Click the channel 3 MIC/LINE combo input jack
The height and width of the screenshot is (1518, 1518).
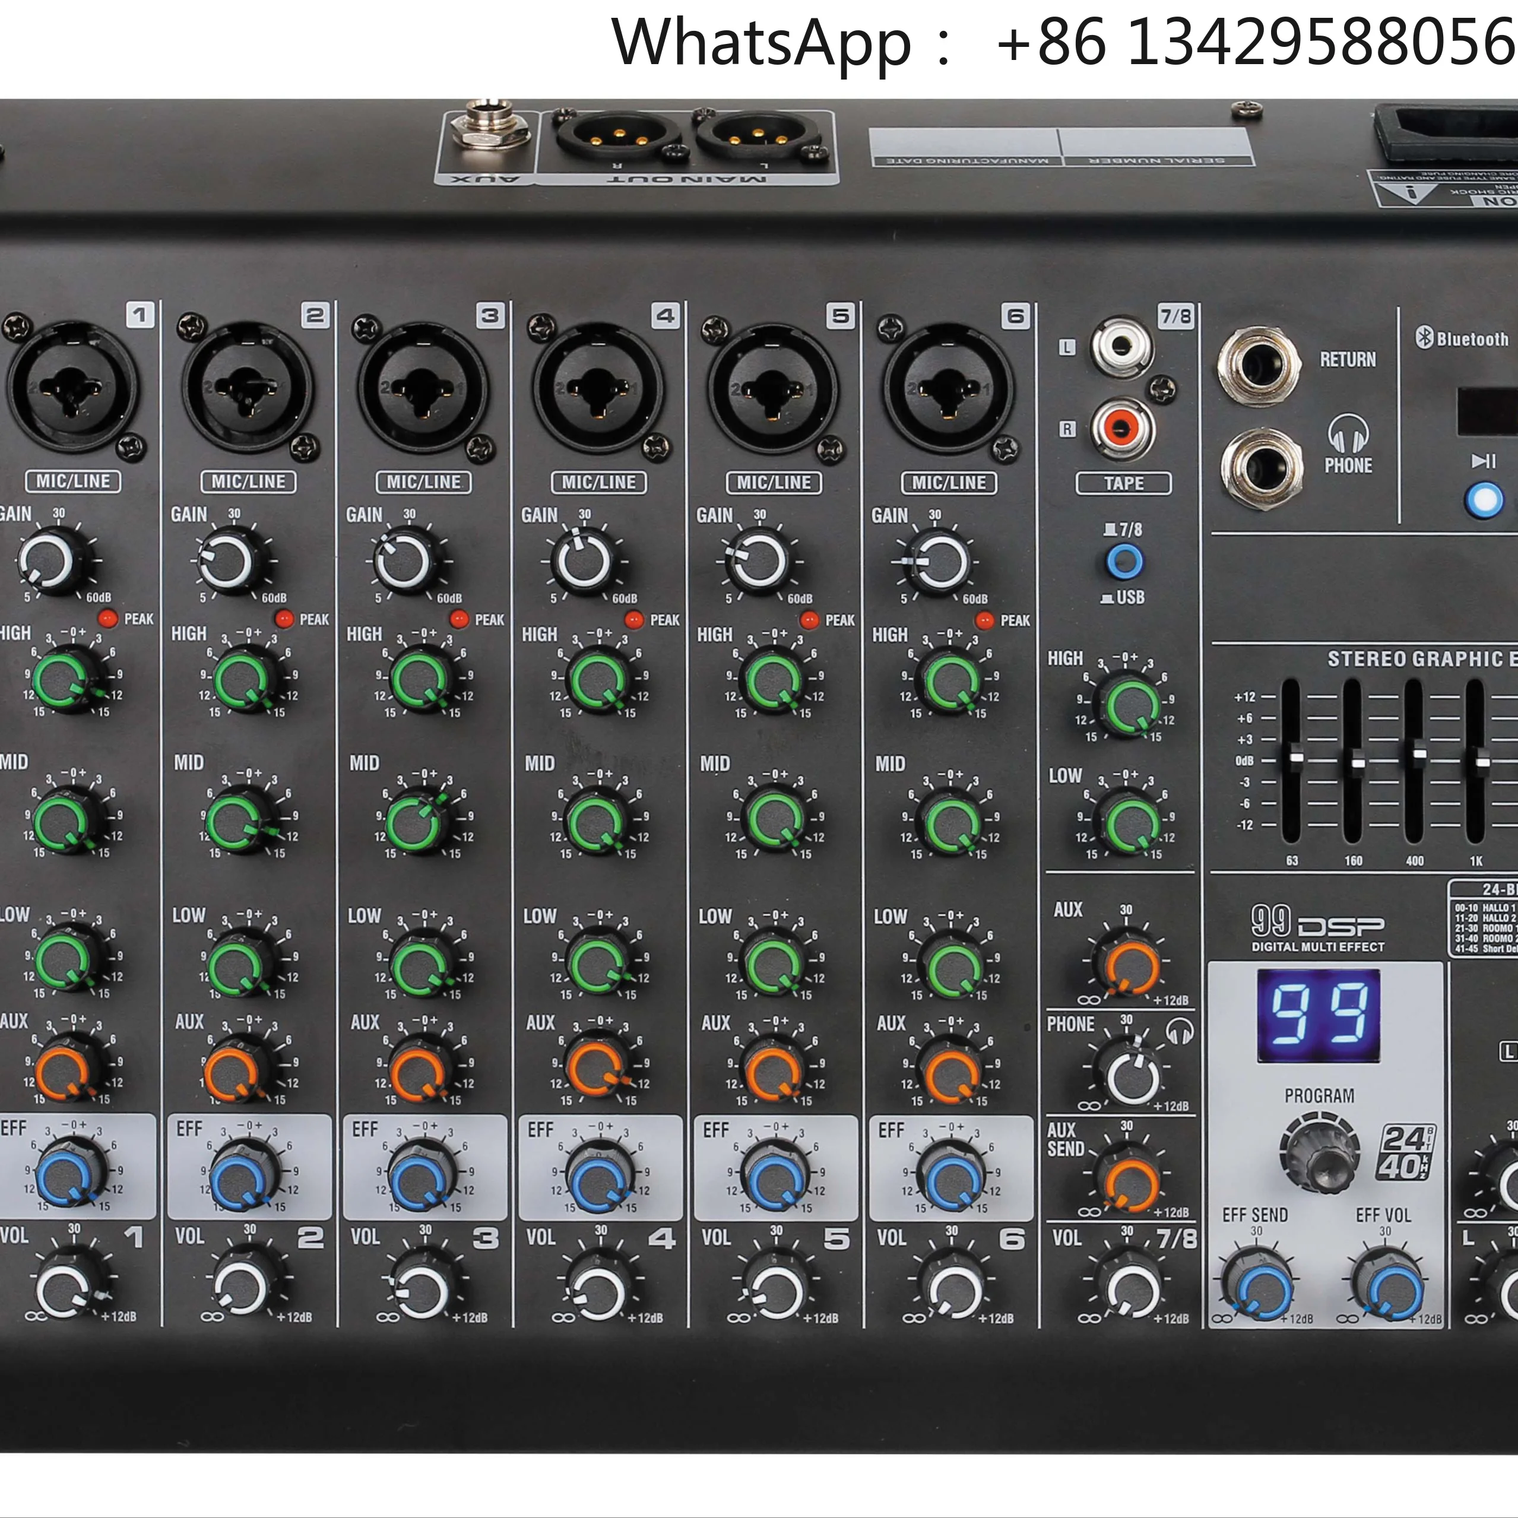click(x=422, y=389)
